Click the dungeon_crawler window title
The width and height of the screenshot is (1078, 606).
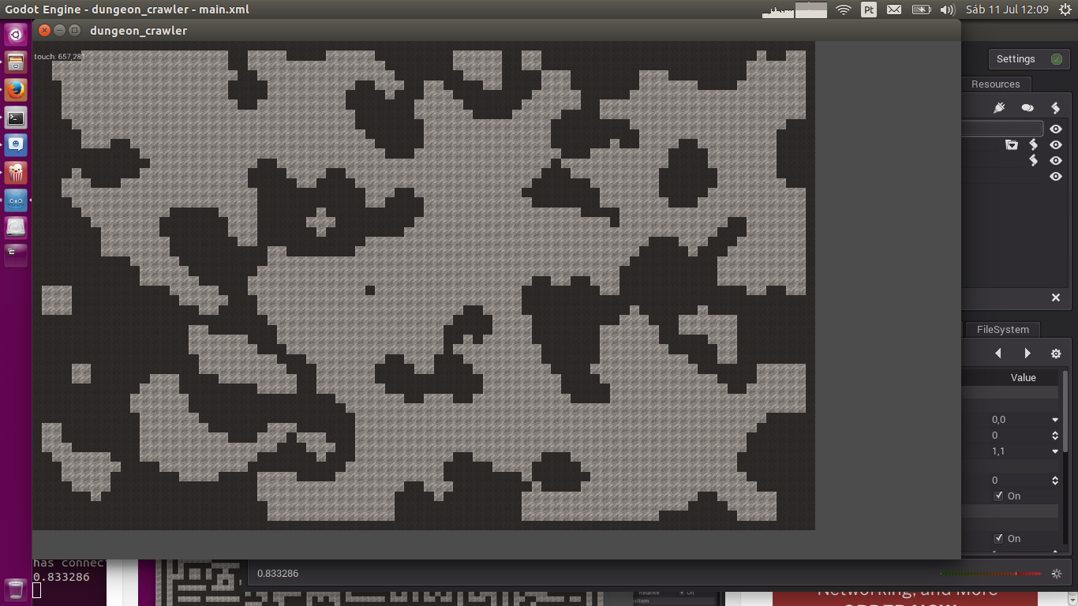pos(139,31)
